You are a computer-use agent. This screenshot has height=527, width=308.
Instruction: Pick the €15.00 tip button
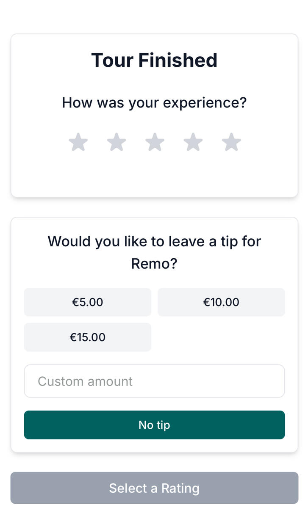point(87,337)
